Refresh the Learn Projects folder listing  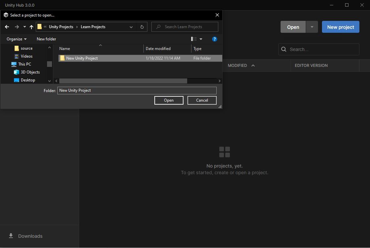(142, 27)
